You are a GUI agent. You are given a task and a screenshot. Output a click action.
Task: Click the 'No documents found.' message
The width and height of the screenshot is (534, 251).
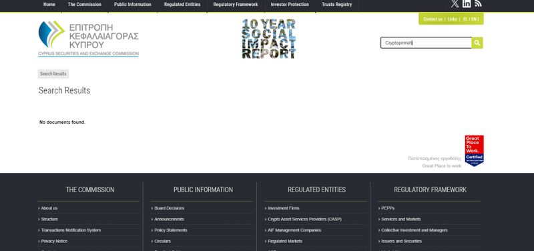[62, 122]
